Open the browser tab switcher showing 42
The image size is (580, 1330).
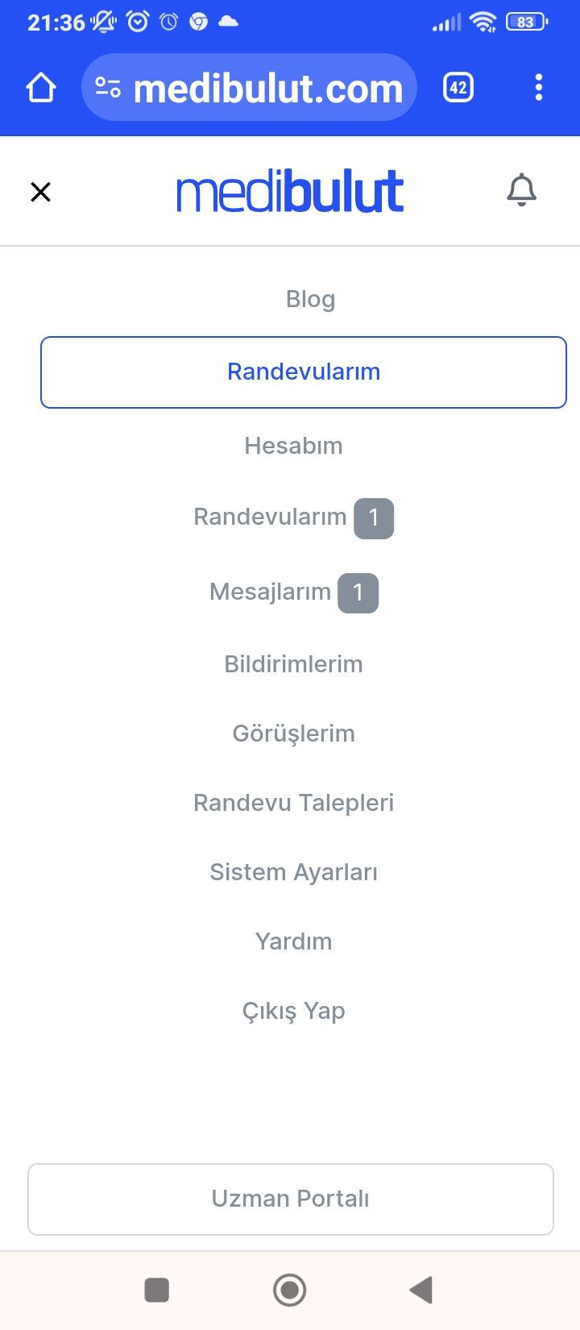(x=458, y=88)
